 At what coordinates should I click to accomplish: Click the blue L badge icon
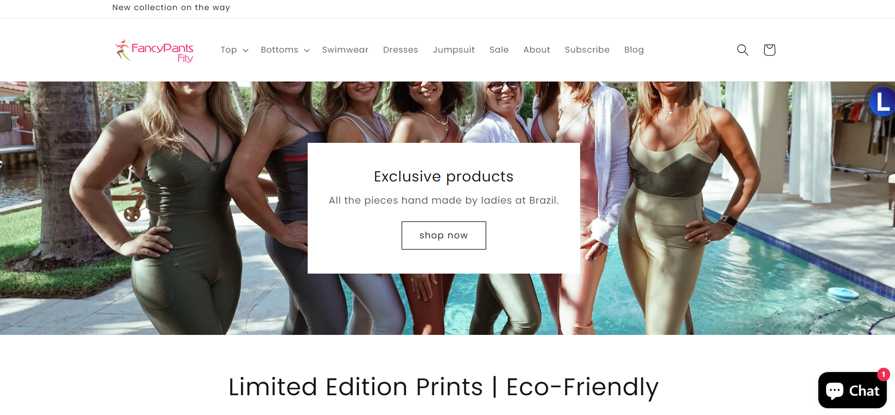click(882, 102)
